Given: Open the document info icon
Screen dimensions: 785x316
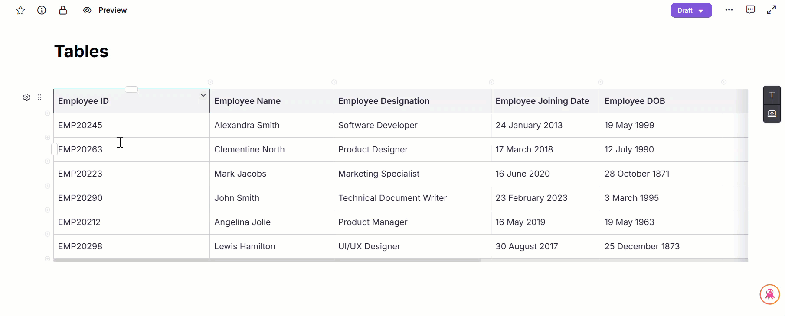Looking at the screenshot, I should click(x=42, y=10).
